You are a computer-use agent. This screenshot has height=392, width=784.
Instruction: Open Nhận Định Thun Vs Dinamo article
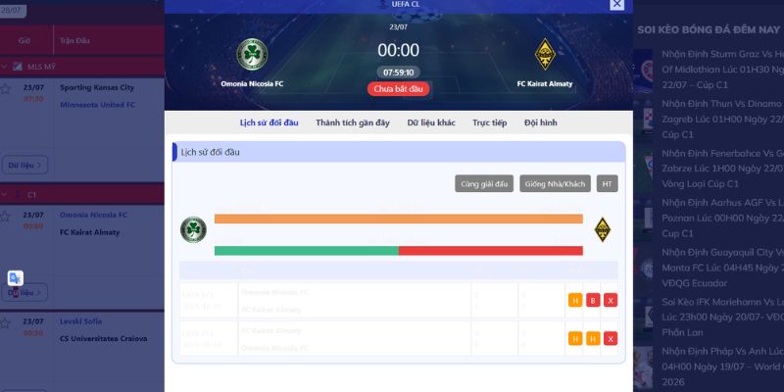pyautogui.click(x=722, y=119)
